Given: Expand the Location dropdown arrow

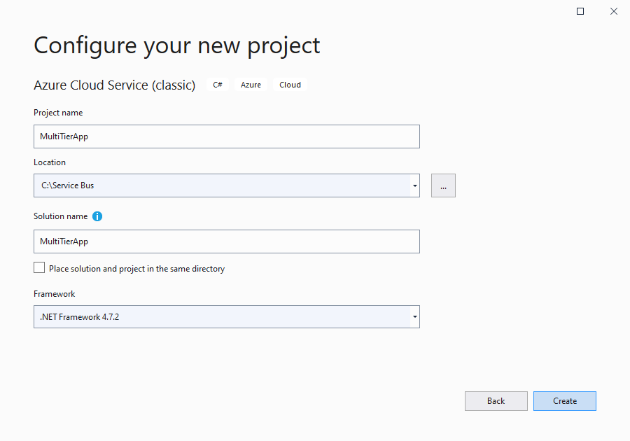Looking at the screenshot, I should point(415,185).
